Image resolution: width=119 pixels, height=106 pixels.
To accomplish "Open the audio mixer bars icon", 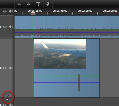I will pos(19,4).
